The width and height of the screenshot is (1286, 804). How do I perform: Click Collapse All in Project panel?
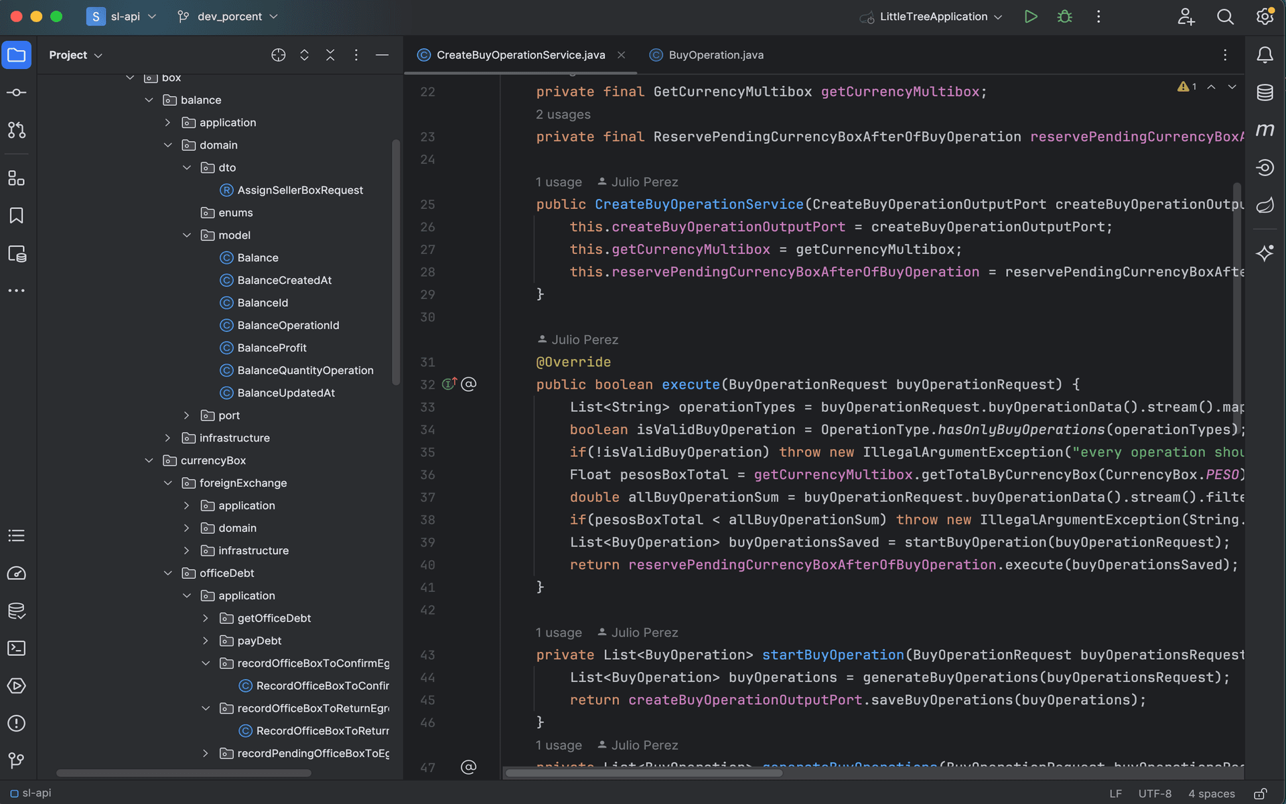[x=330, y=55]
